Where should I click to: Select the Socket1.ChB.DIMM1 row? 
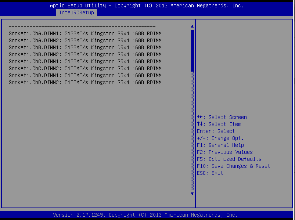(x=85, y=47)
